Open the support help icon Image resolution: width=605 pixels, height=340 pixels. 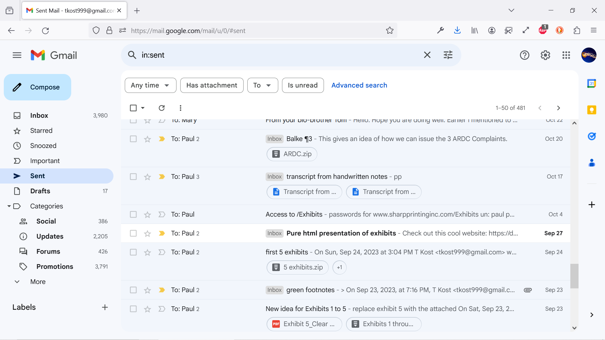coord(524,55)
